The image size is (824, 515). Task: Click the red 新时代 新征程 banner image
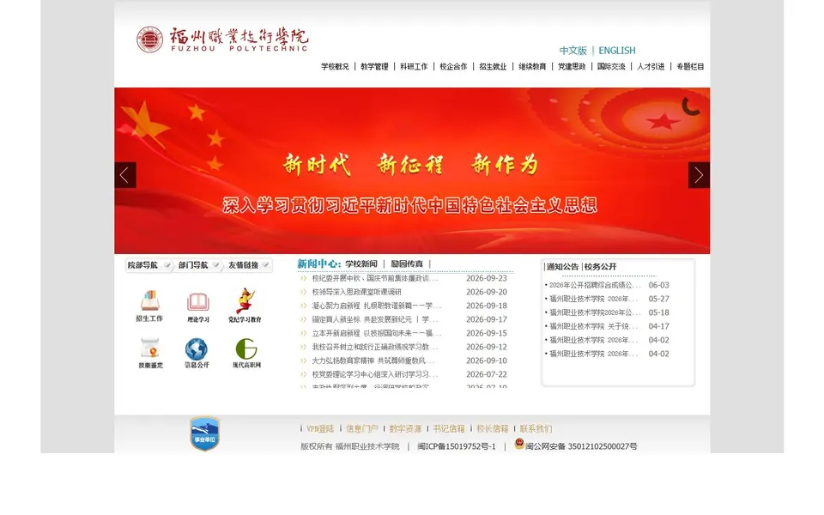[412, 171]
